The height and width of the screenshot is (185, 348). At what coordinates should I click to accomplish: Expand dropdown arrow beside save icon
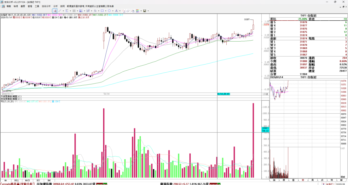tap(148, 11)
